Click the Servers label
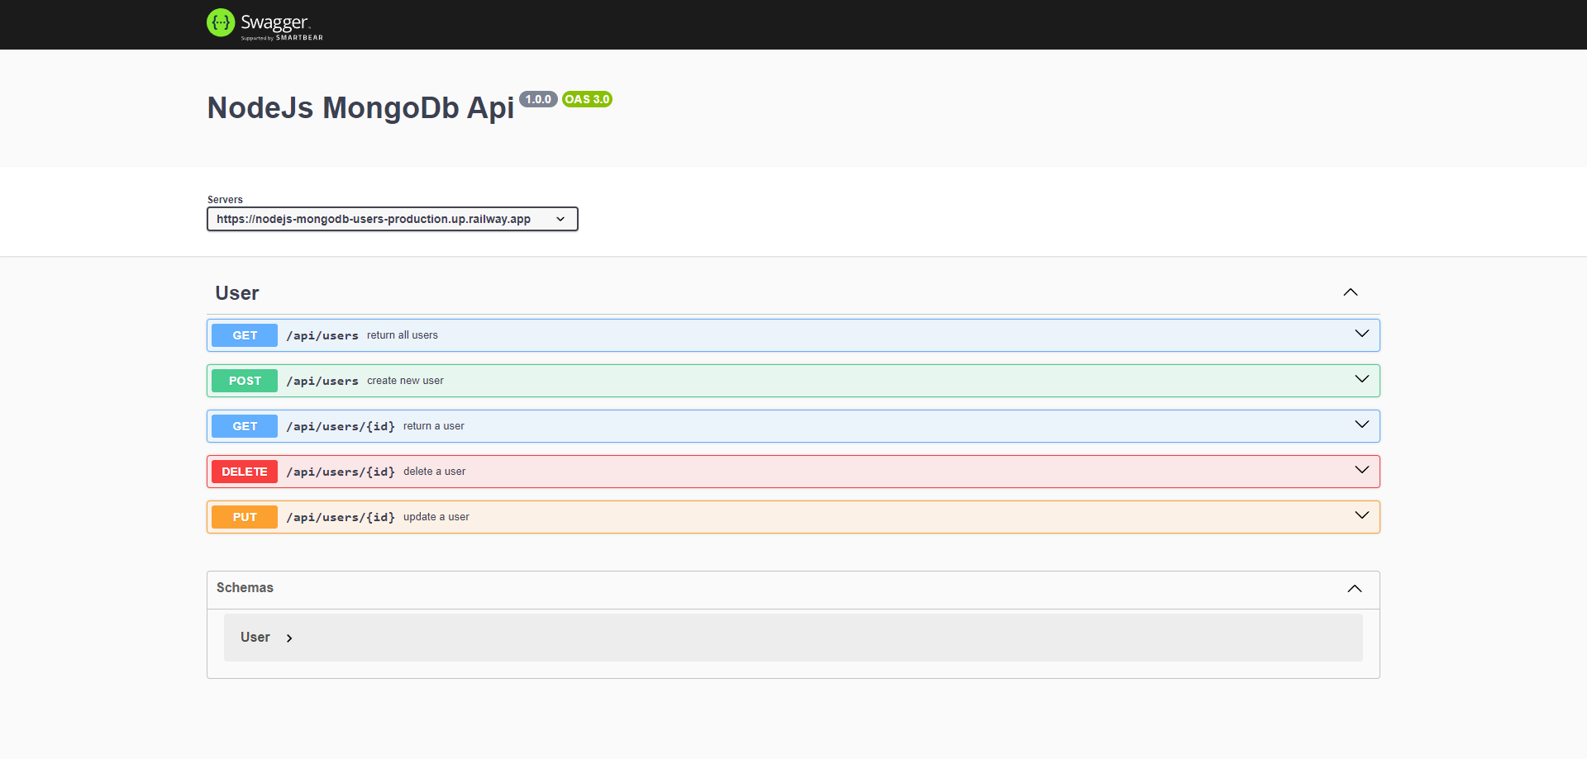Image resolution: width=1587 pixels, height=759 pixels. [x=225, y=200]
